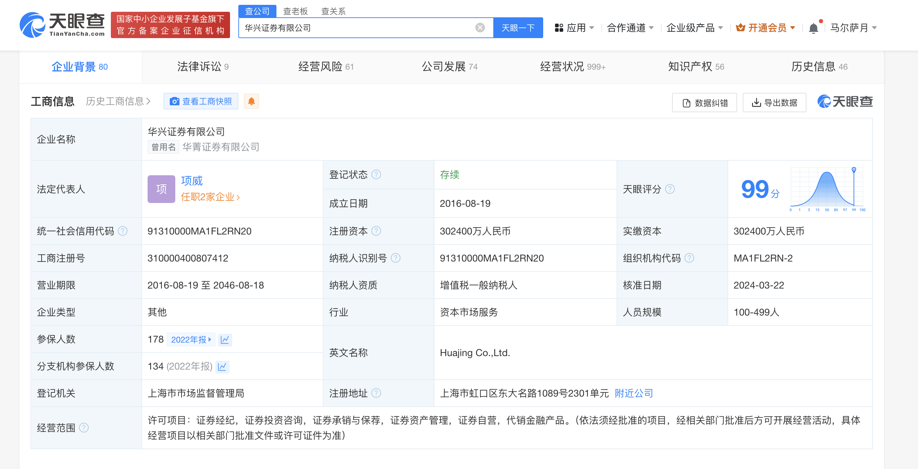Image resolution: width=918 pixels, height=469 pixels.
Task: Click the 项威 legal representative link
Action: coord(191,181)
